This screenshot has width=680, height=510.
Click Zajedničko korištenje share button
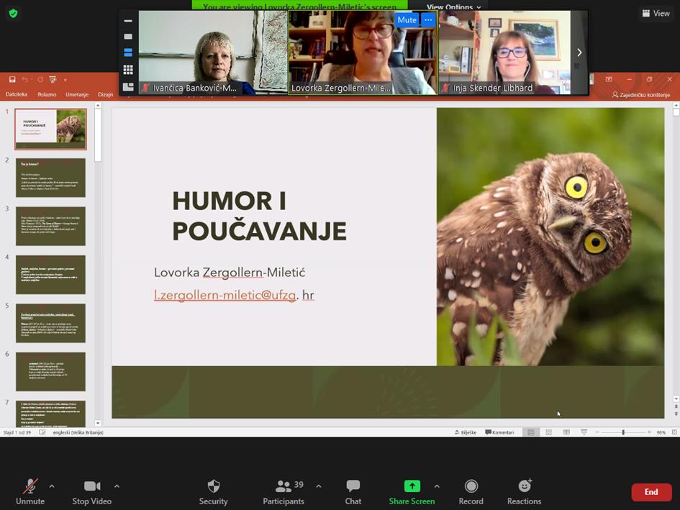[x=641, y=94]
